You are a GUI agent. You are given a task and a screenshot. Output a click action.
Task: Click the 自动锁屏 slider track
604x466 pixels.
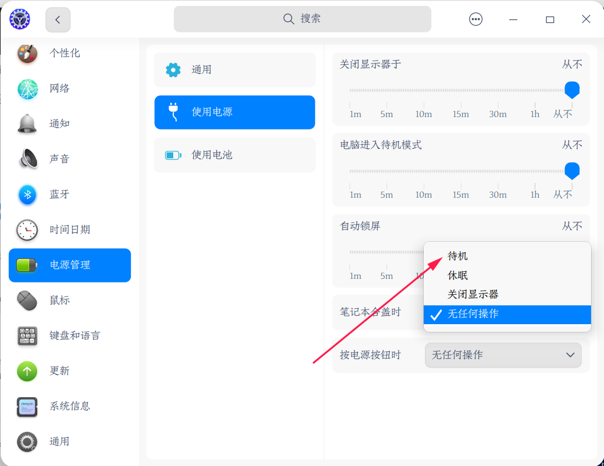click(x=386, y=252)
